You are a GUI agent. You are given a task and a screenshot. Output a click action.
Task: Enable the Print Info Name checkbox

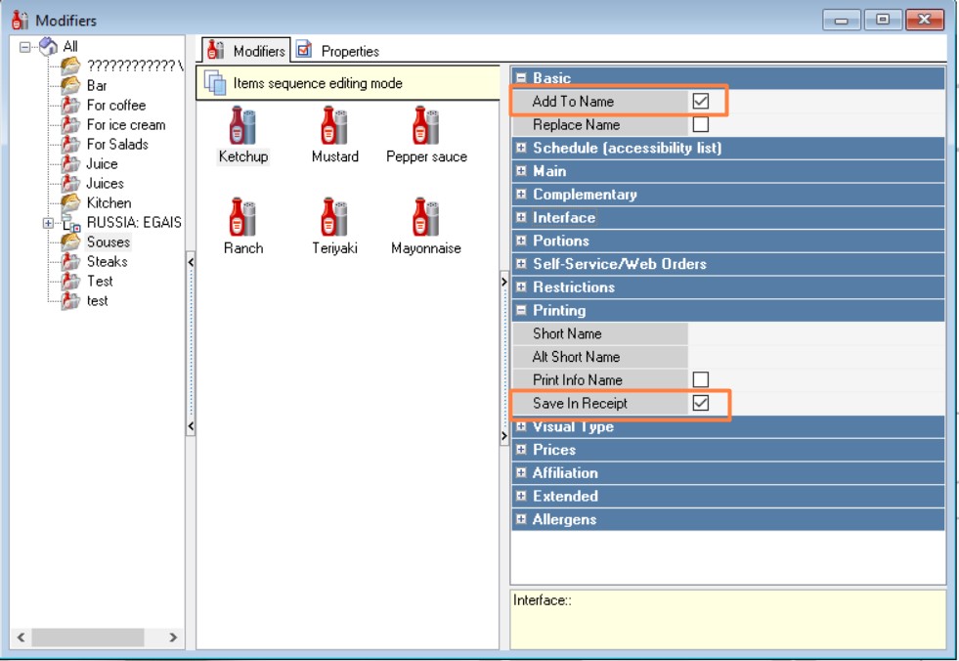point(700,379)
